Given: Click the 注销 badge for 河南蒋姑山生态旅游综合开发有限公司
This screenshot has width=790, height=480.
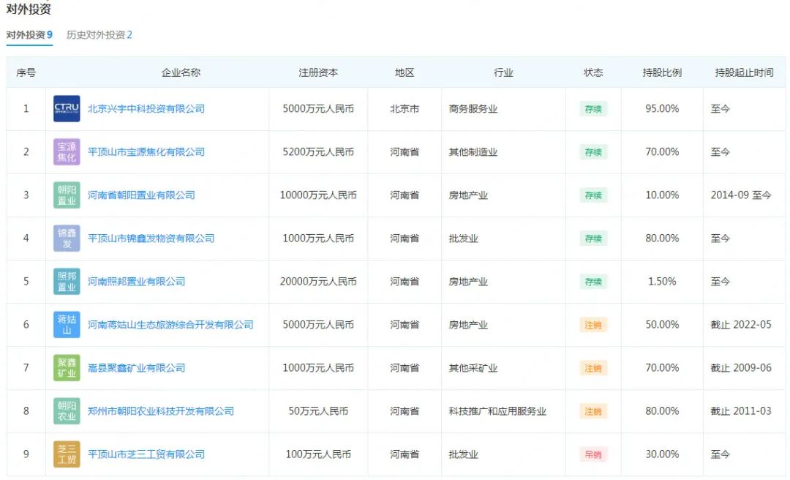Looking at the screenshot, I should tap(595, 324).
